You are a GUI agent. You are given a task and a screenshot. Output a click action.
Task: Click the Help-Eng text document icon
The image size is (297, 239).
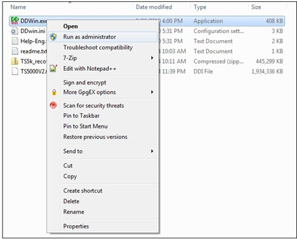(15, 41)
